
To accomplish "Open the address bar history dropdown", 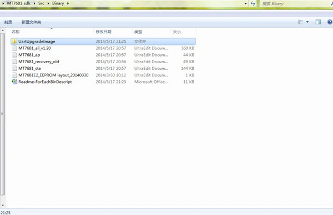I will point(246,3).
